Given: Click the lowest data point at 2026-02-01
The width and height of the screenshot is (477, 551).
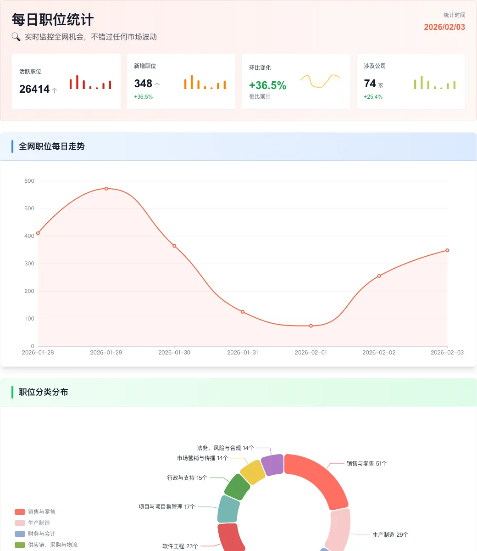Looking at the screenshot, I should pyautogui.click(x=311, y=326).
